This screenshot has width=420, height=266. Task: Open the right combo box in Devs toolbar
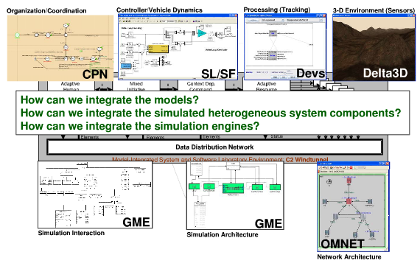pyautogui.click(x=304, y=20)
